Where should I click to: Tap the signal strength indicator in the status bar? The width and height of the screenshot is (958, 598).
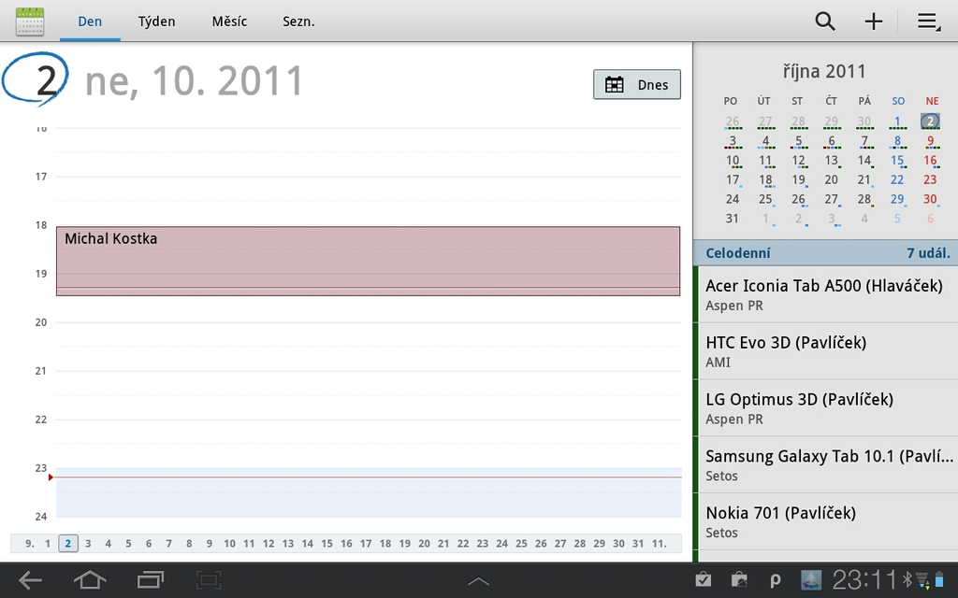point(924,579)
